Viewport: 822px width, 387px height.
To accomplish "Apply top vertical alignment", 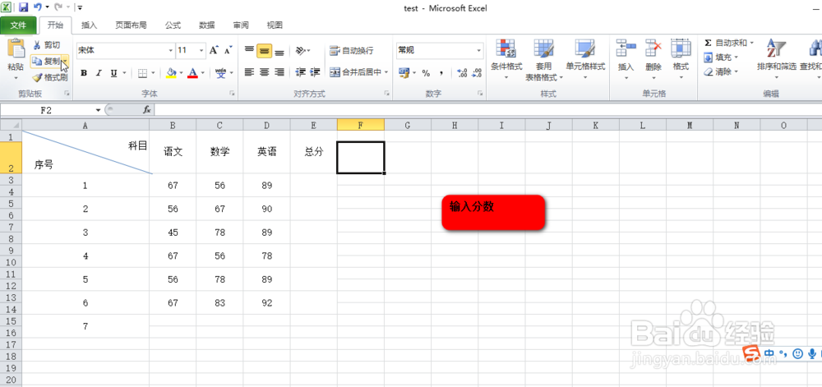I will click(249, 50).
